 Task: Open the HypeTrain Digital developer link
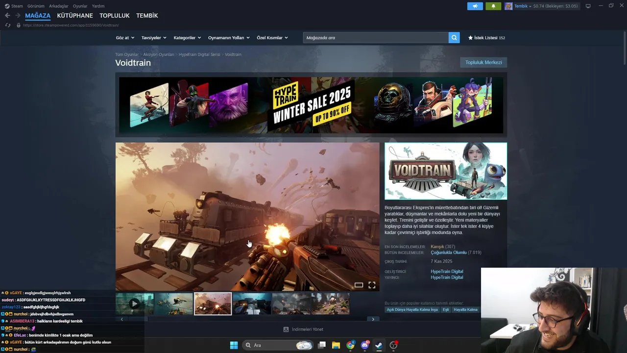click(447, 271)
